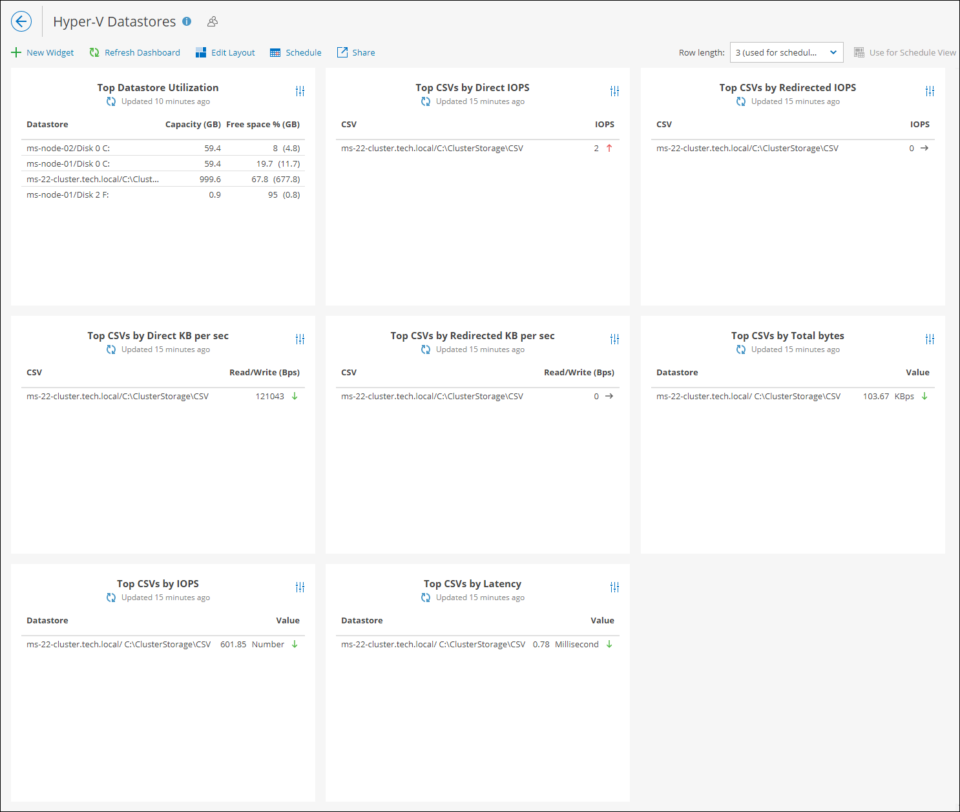Click Read/Write (Bps) header in Redirected KB per sec
This screenshot has width=960, height=812.
[x=579, y=372]
